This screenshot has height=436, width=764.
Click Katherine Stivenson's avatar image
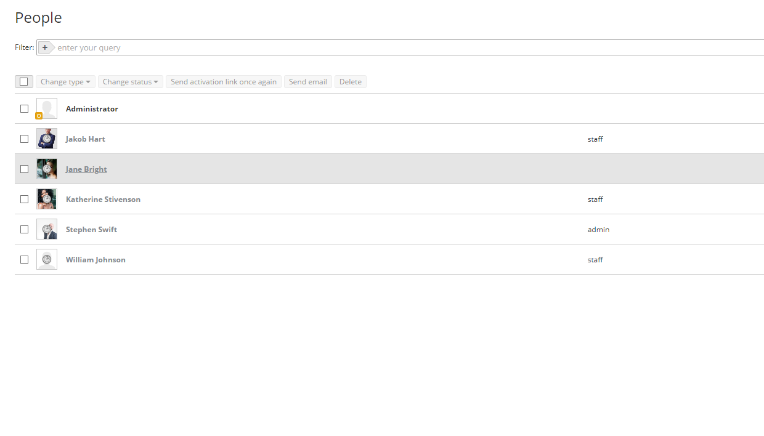[x=46, y=198]
